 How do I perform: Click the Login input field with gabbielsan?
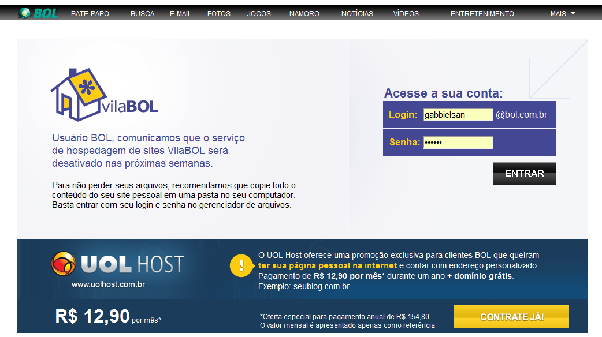[x=458, y=115]
